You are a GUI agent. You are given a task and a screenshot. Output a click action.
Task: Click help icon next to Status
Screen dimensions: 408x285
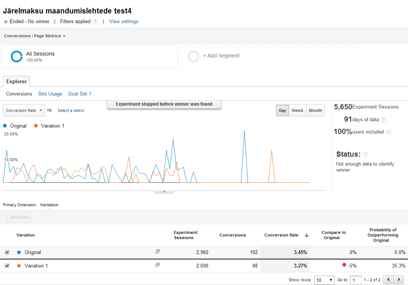(x=365, y=154)
